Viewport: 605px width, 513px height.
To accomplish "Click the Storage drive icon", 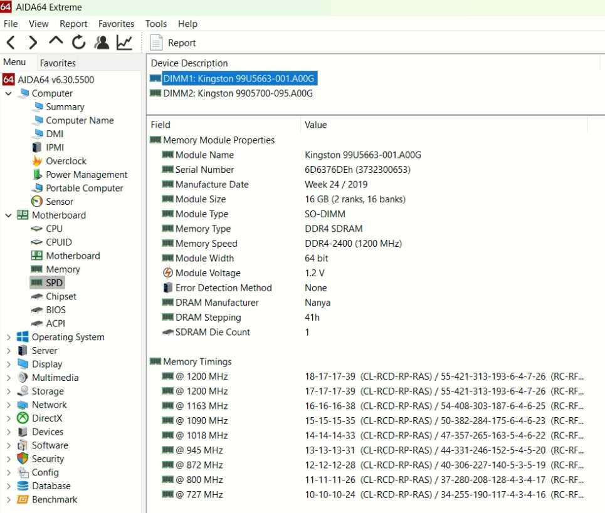I will (23, 391).
